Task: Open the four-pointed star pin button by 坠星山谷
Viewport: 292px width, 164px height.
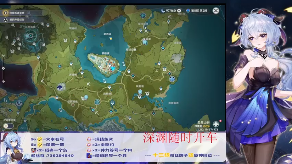Action: pos(216,124)
